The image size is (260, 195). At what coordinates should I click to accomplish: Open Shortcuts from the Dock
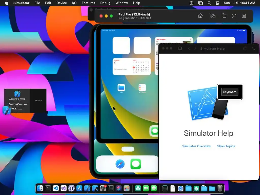point(119,188)
